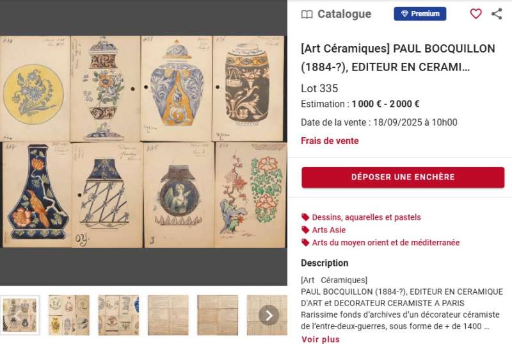The height and width of the screenshot is (344, 512).
Task: Click the share icon
Action: pyautogui.click(x=497, y=13)
